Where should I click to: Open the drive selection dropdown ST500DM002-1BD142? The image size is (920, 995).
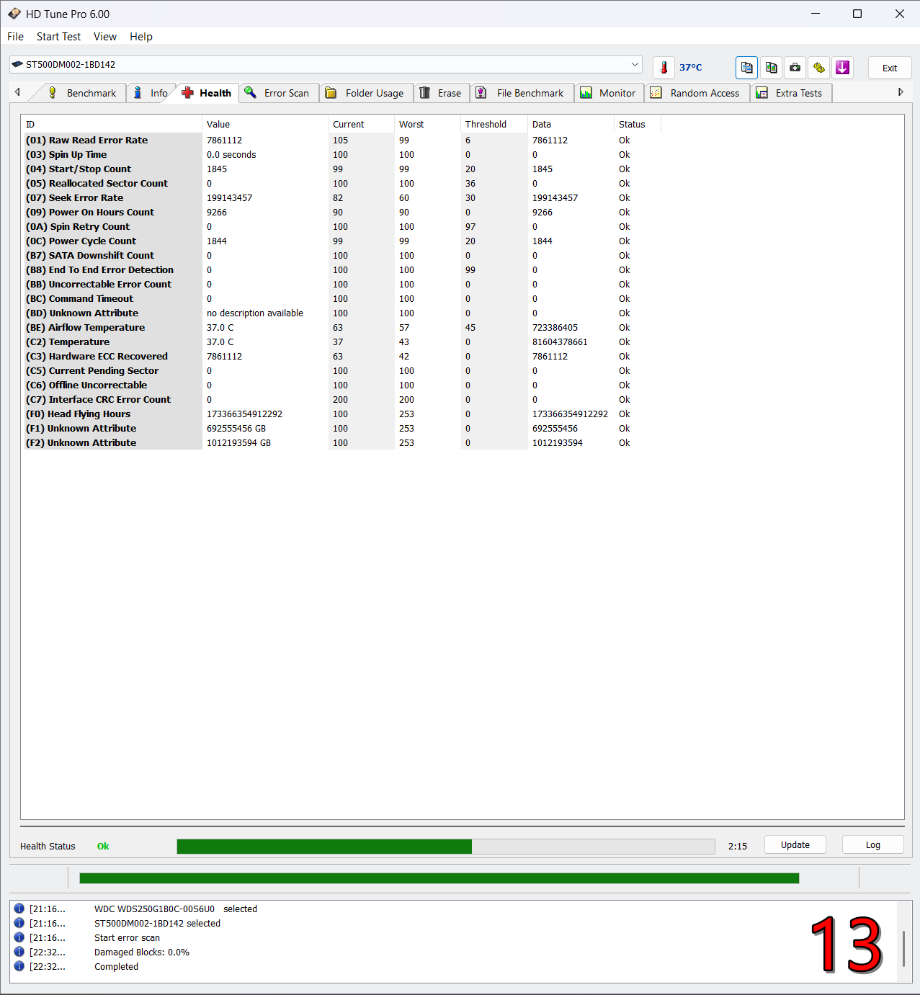coord(326,65)
